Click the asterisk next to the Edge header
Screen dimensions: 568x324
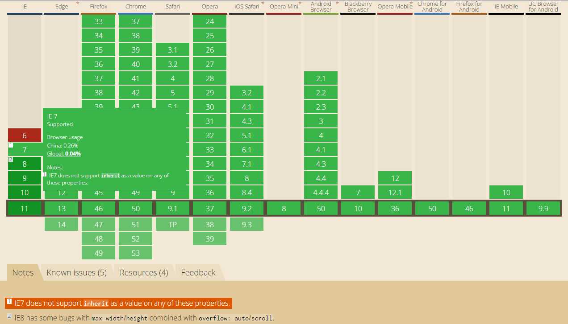coord(78,4)
